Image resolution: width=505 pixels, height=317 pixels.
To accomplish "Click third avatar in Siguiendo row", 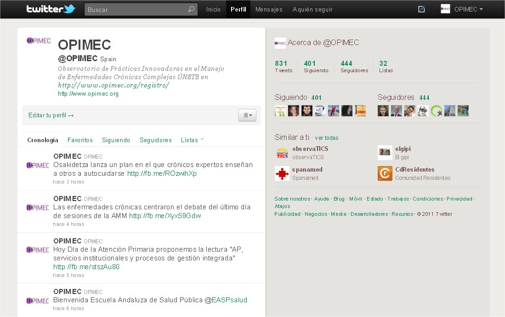I will 307,110.
